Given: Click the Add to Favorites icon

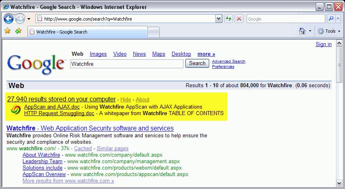Looking at the screenshot, I should click(x=18, y=31).
